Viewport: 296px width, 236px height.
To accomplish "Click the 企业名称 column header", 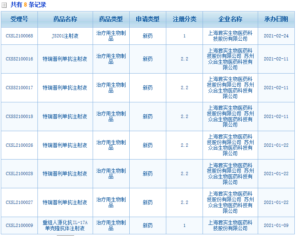I will [231, 19].
